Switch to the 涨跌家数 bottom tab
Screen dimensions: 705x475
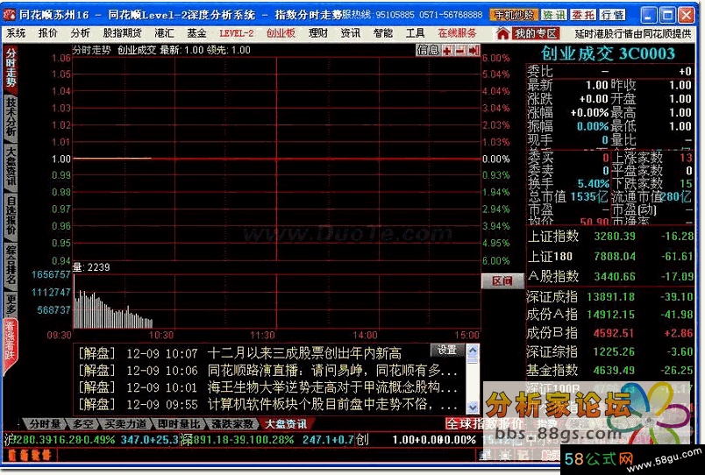click(232, 424)
